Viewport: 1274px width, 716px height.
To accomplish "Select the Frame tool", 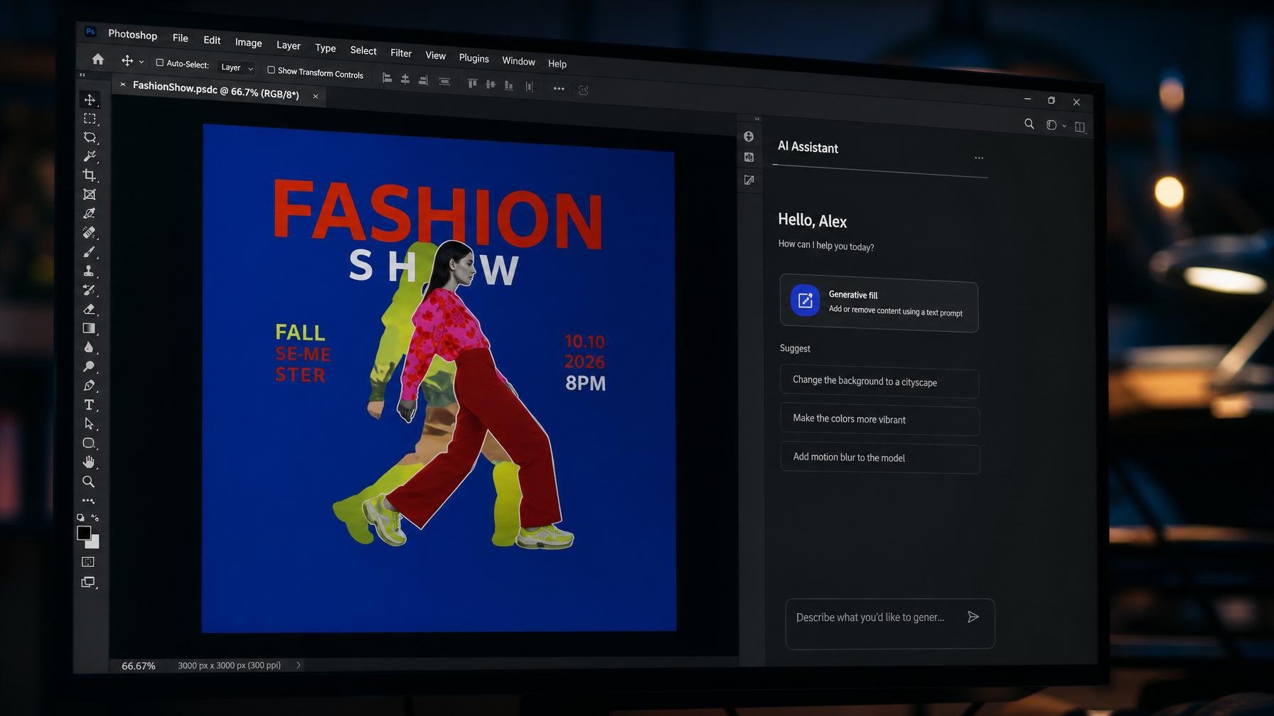I will click(x=90, y=195).
